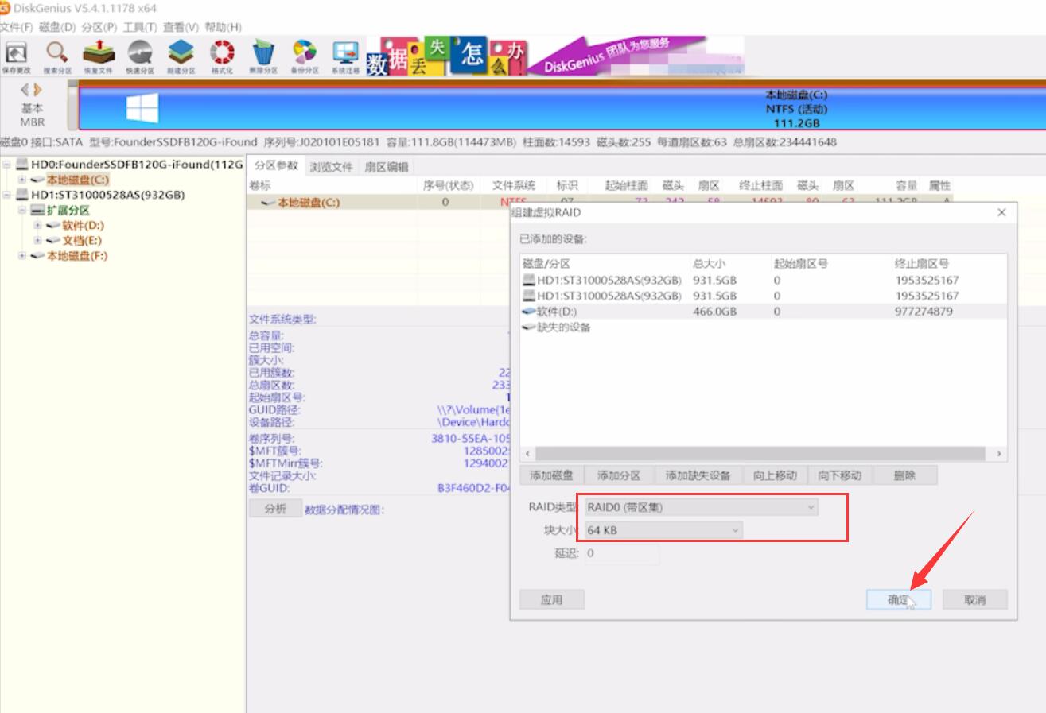1046x713 pixels.
Task: Click the 延迟 input field
Action: pos(621,553)
